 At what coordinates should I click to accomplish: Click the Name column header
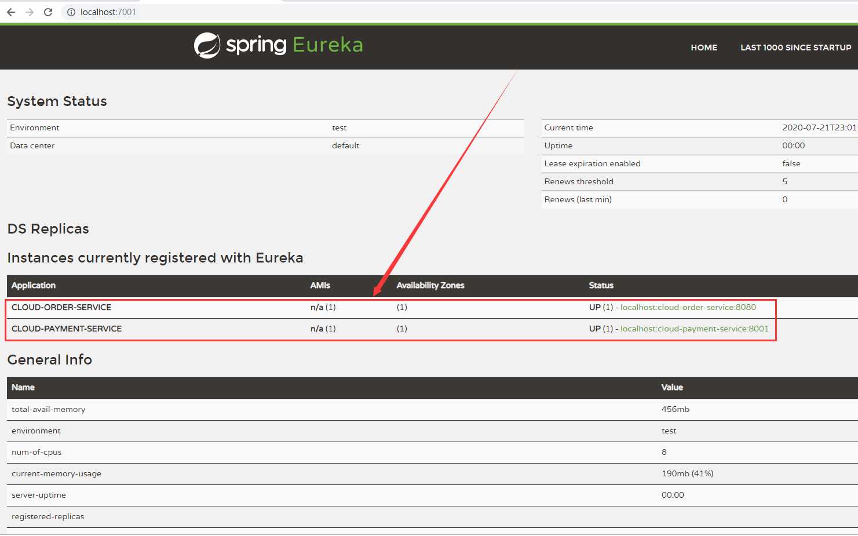[23, 387]
